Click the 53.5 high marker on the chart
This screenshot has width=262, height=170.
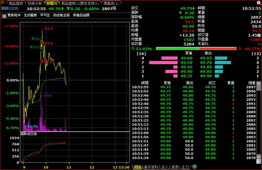(x=48, y=29)
